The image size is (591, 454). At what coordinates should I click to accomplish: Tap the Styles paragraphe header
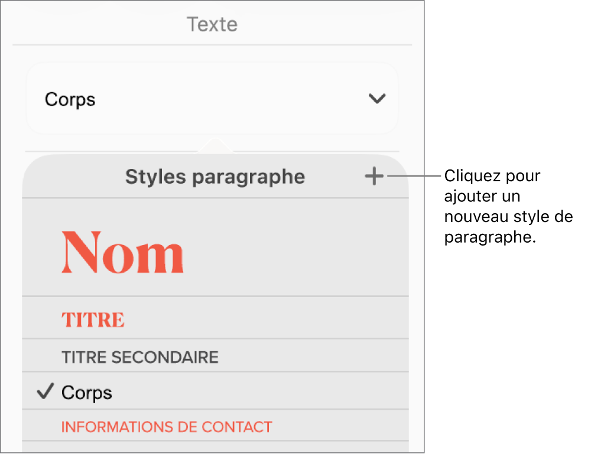pos(215,176)
